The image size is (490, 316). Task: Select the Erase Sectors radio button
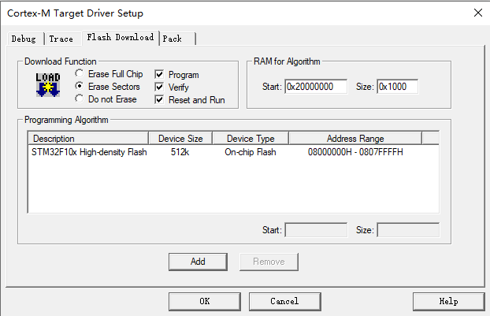click(x=80, y=86)
